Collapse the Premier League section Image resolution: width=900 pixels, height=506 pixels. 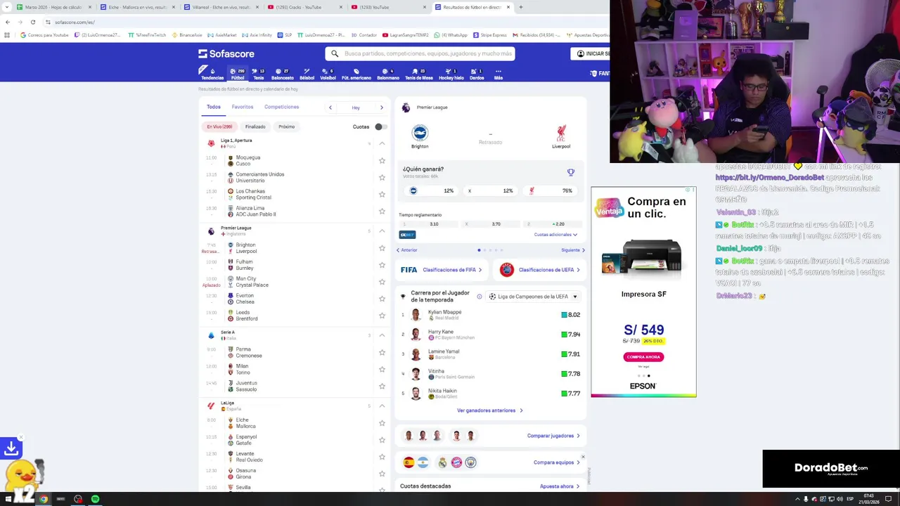(382, 231)
